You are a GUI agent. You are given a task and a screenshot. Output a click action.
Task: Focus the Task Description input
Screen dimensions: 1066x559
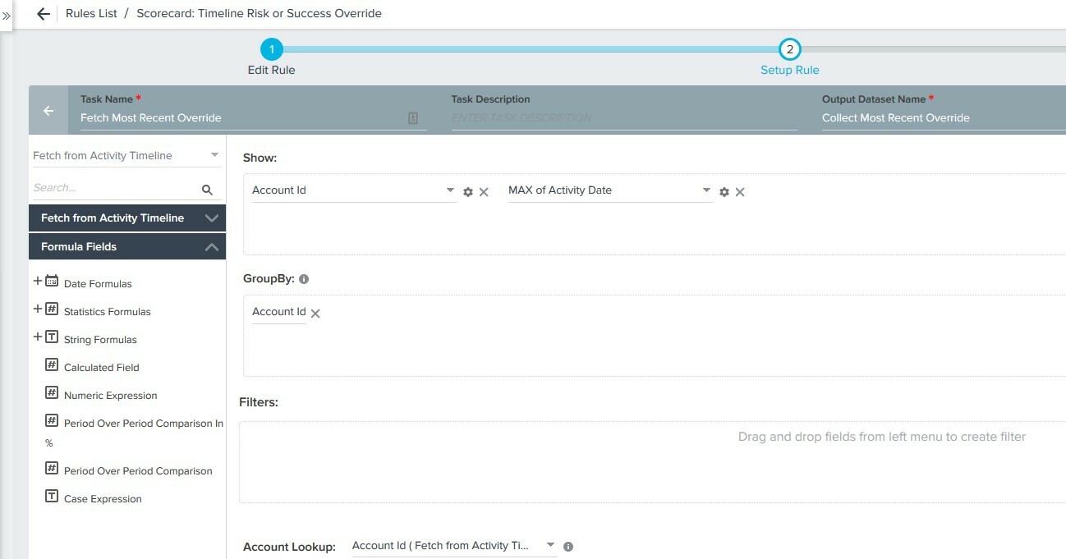pos(624,118)
